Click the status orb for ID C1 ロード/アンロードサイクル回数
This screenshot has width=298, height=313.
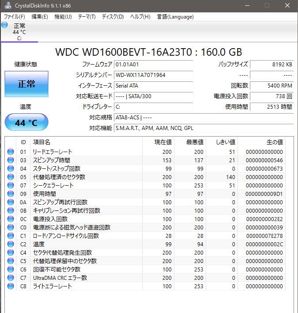pyautogui.click(x=11, y=236)
